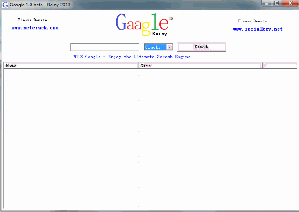Image resolution: width=299 pixels, height=212 pixels.
Task: Click the '2013 Gaagle - Enjoy the Ultimate Serach Engine' text
Action: click(x=131, y=57)
